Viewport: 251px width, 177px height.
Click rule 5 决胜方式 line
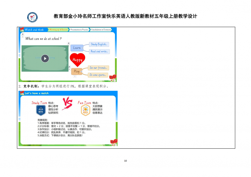[60, 135]
